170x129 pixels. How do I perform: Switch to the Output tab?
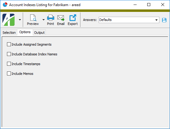39,33
